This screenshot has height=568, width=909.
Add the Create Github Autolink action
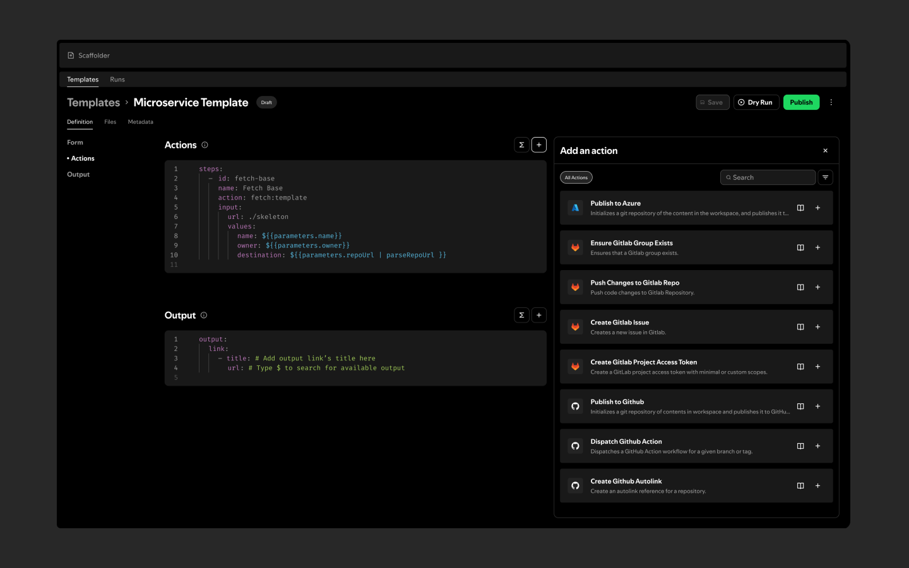coord(817,486)
